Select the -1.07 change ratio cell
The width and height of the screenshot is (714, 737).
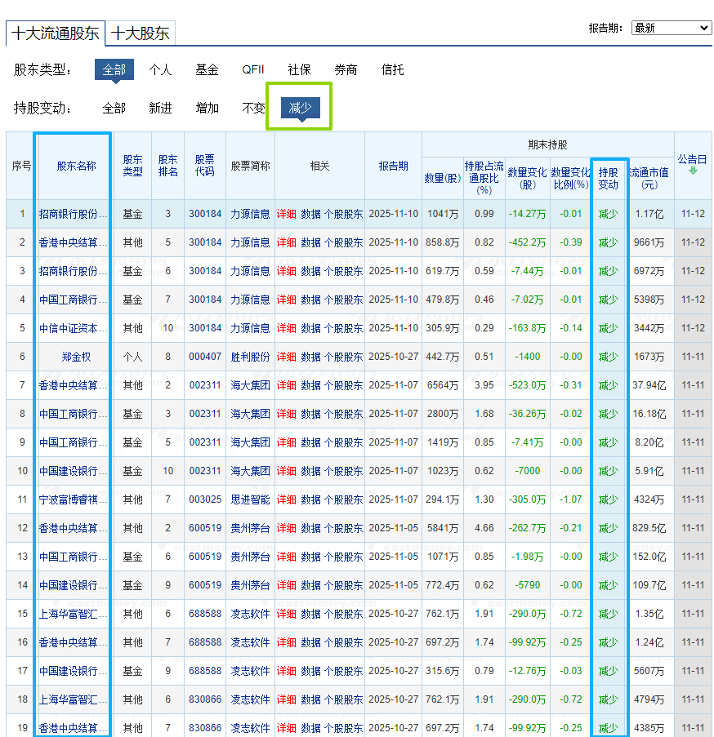pyautogui.click(x=570, y=499)
